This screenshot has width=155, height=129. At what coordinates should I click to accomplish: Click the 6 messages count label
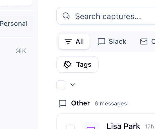point(111,103)
